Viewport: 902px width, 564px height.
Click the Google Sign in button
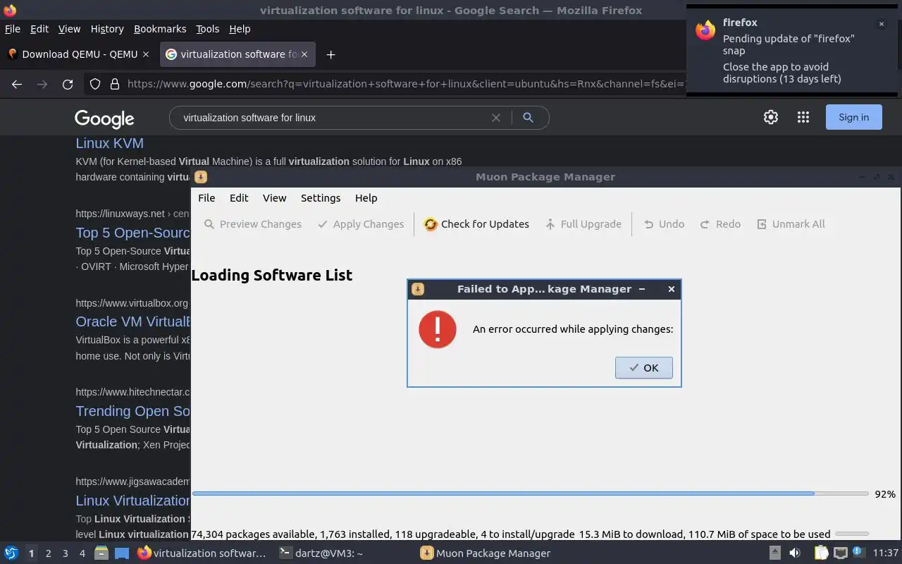853,117
